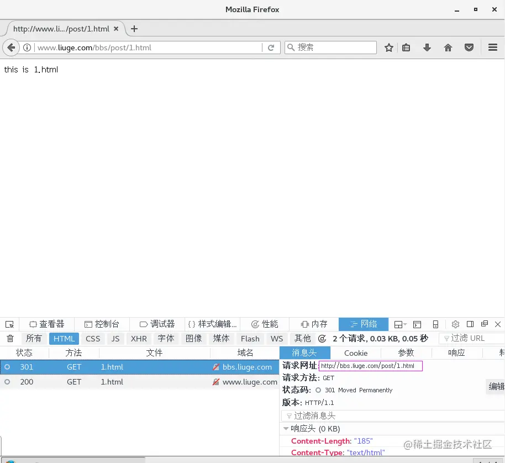Click the browser address bar URL
The image size is (505, 463).
148,48
